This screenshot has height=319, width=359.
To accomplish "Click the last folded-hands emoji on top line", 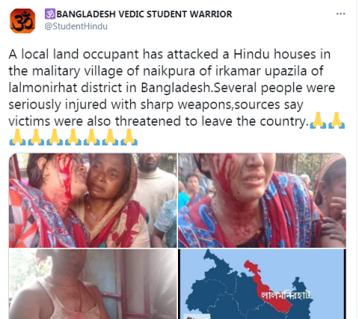I will click(x=337, y=121).
